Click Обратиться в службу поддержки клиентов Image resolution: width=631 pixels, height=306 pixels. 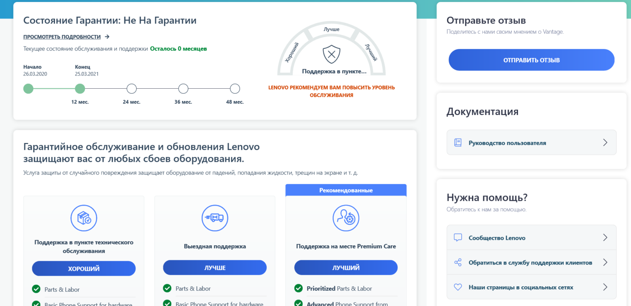(x=532, y=262)
